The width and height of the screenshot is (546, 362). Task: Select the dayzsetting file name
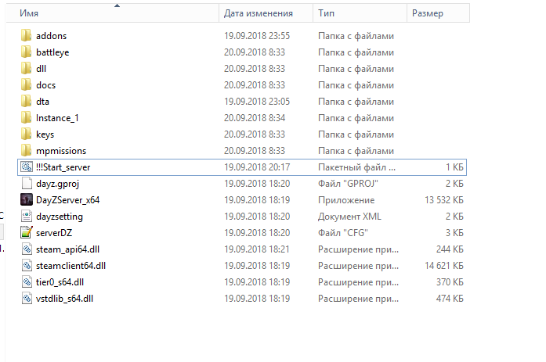click(x=60, y=217)
